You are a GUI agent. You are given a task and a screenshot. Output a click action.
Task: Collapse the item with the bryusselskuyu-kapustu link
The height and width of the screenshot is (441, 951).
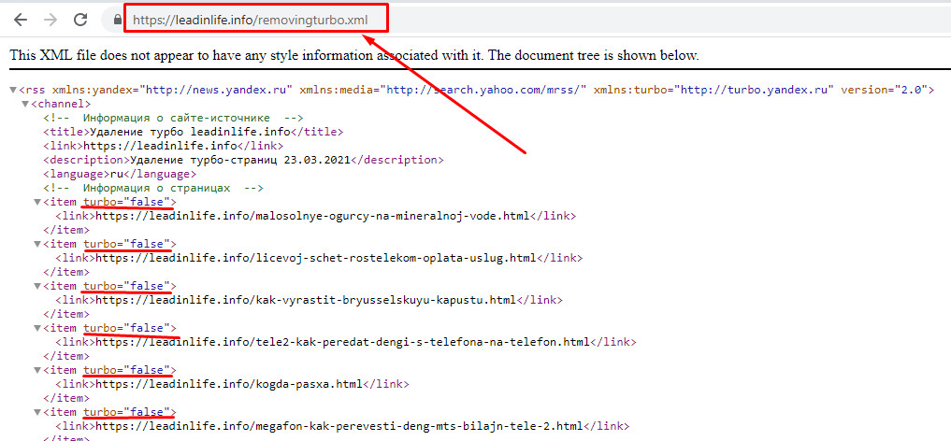point(37,286)
